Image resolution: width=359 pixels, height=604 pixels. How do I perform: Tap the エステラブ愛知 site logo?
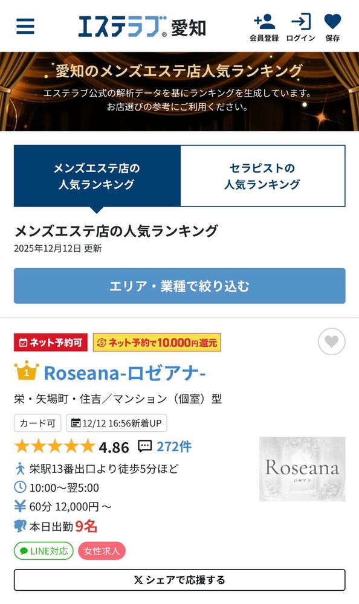pyautogui.click(x=142, y=26)
